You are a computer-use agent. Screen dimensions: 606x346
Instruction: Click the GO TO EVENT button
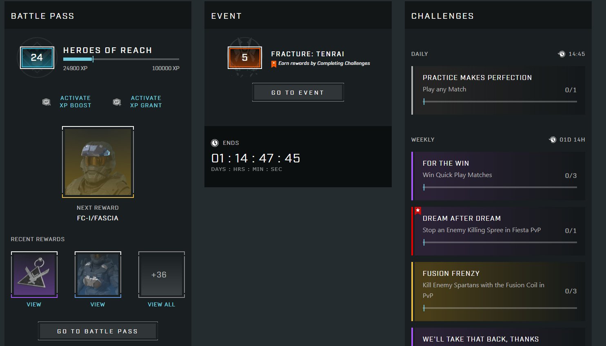(298, 92)
